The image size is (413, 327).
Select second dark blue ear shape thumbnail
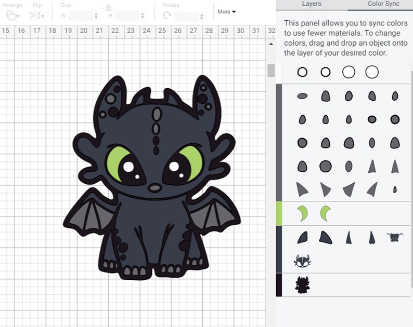click(326, 237)
